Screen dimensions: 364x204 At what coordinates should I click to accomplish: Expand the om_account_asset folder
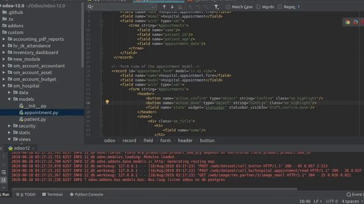[x=4, y=73]
